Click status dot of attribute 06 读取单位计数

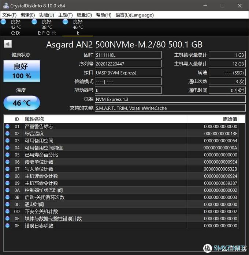(7, 162)
